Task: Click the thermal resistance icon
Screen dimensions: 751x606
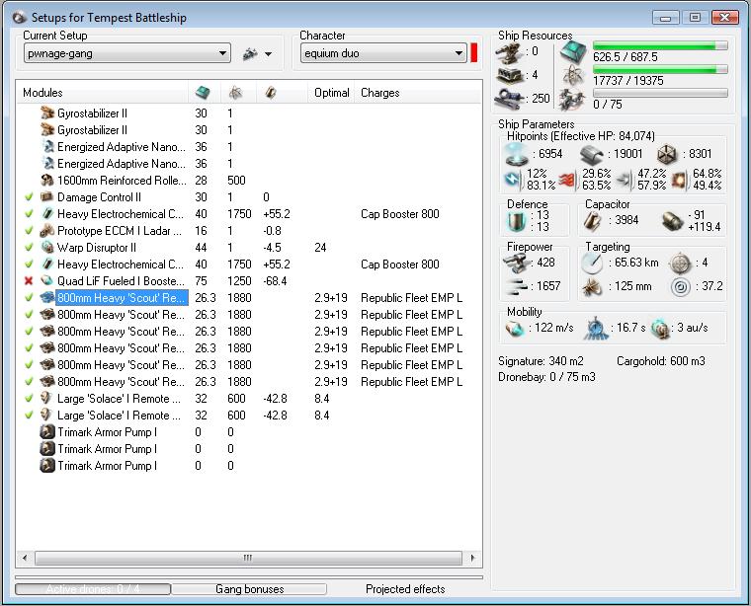Action: 567,180
